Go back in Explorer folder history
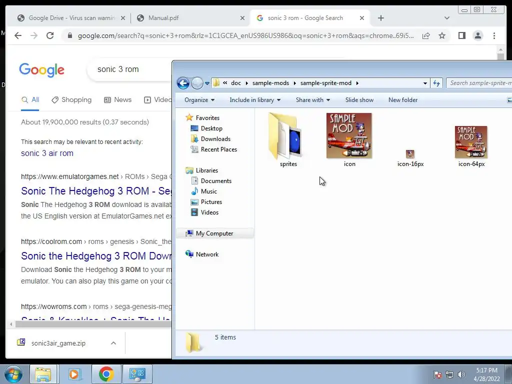 coord(183,83)
